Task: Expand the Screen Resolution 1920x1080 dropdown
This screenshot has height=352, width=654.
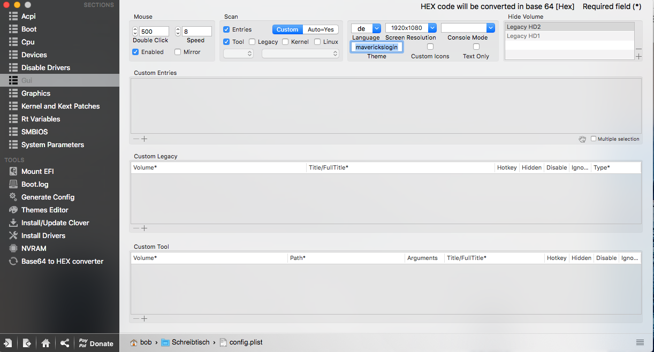Action: pyautogui.click(x=410, y=28)
